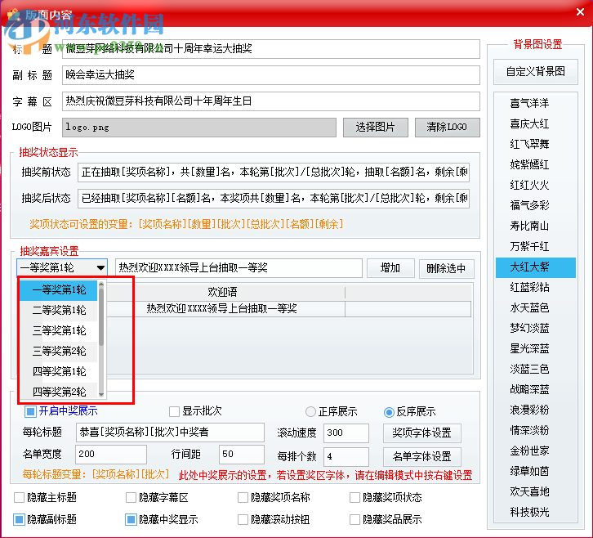593x538 pixels.
Task: Click the 滚动速度 field showing 300
Action: point(346,433)
